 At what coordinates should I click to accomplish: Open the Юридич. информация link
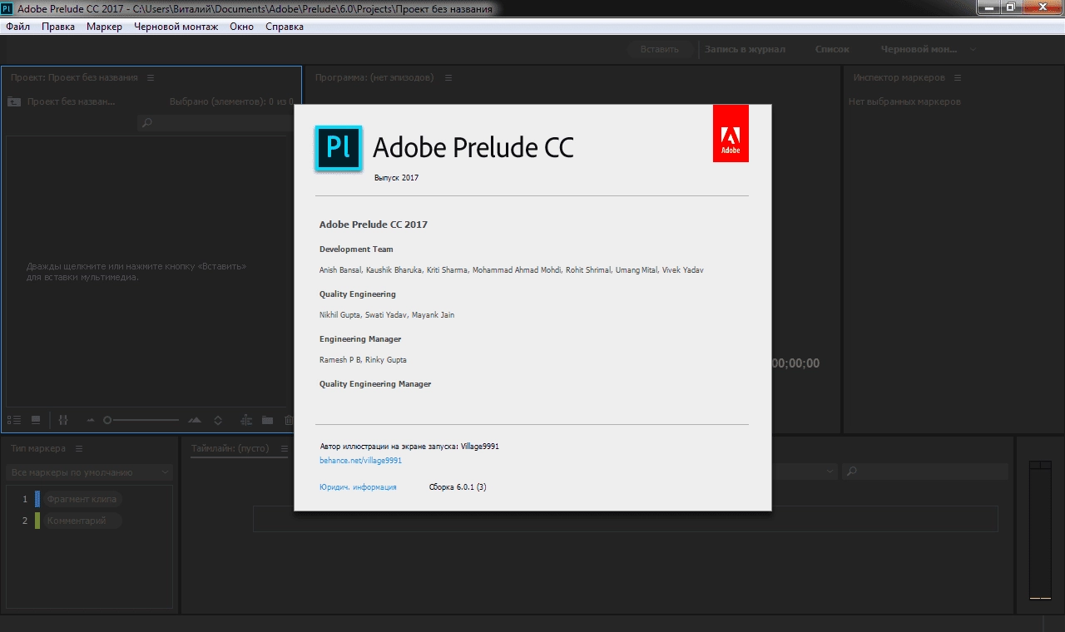[x=358, y=487]
